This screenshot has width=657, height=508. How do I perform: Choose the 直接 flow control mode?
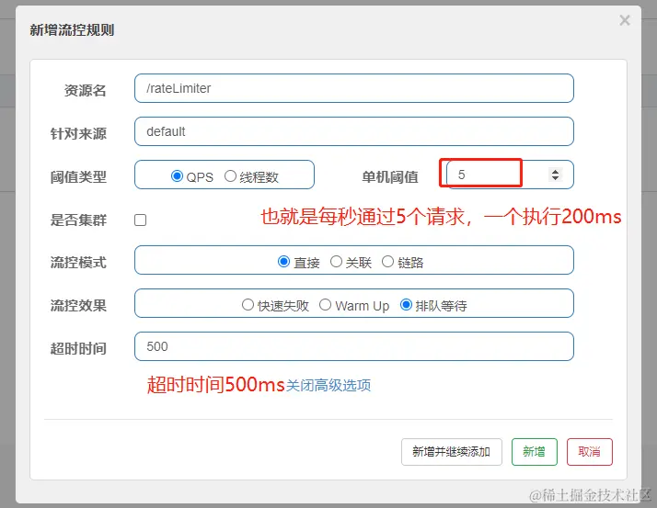click(283, 262)
